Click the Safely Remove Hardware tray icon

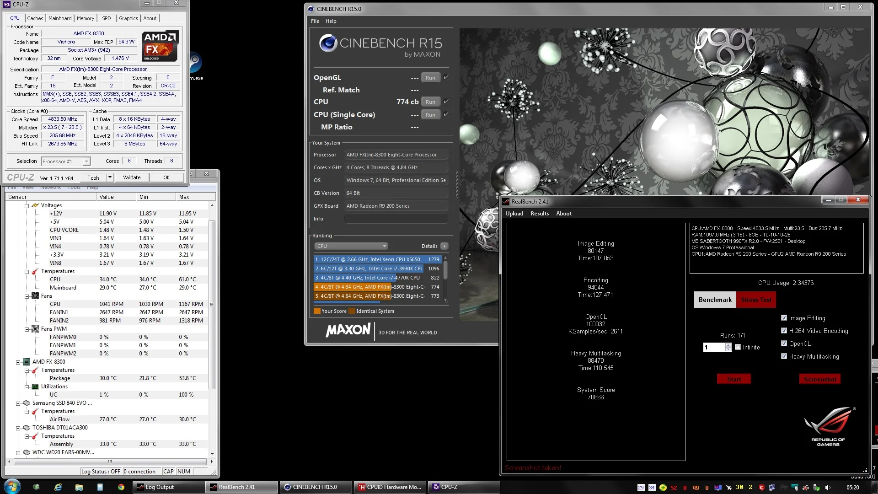817,488
